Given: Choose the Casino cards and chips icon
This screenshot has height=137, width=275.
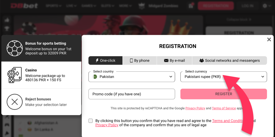Looking at the screenshot, I should 15,75.
